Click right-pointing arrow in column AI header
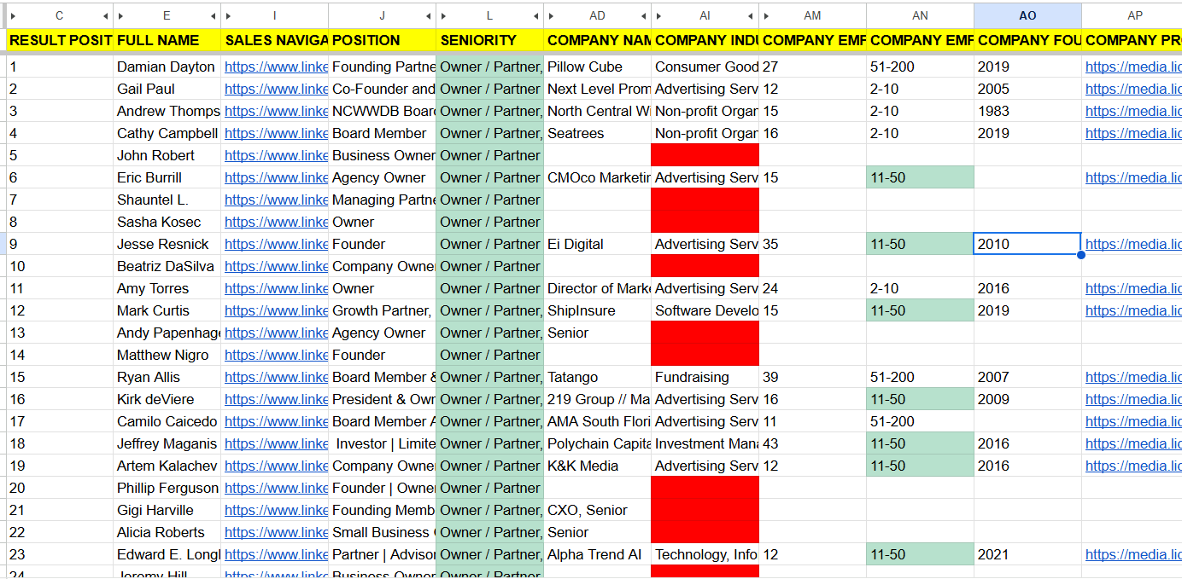 coord(658,16)
